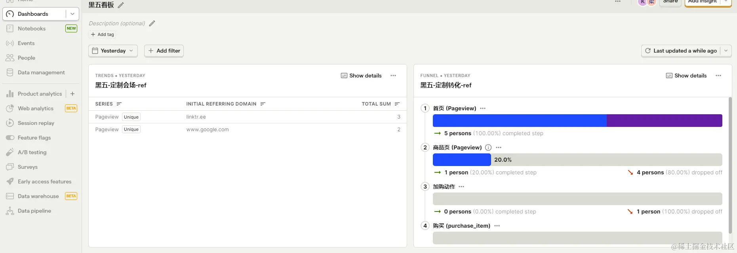Viewport: 737px width, 253px height.
Task: Expand the Dashboards dropdown arrow
Action: 72,14
